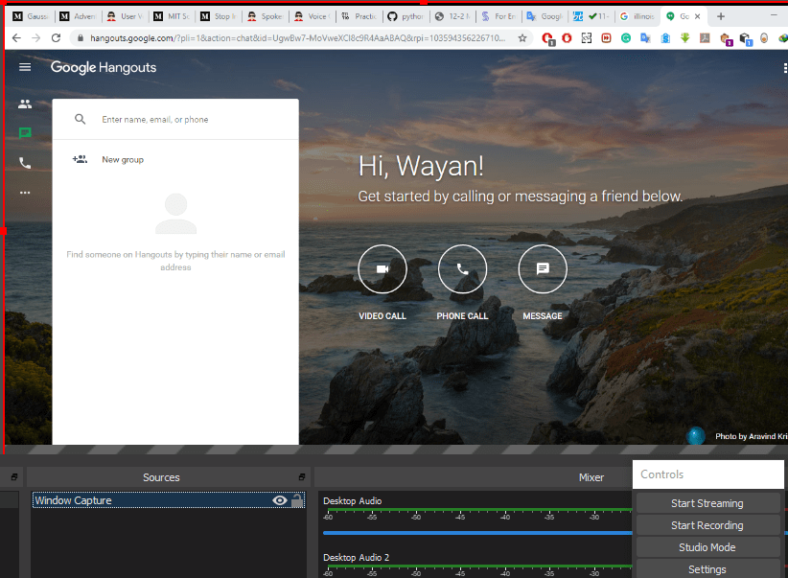
Task: Switch to the GitHub python tab
Action: pyautogui.click(x=406, y=16)
